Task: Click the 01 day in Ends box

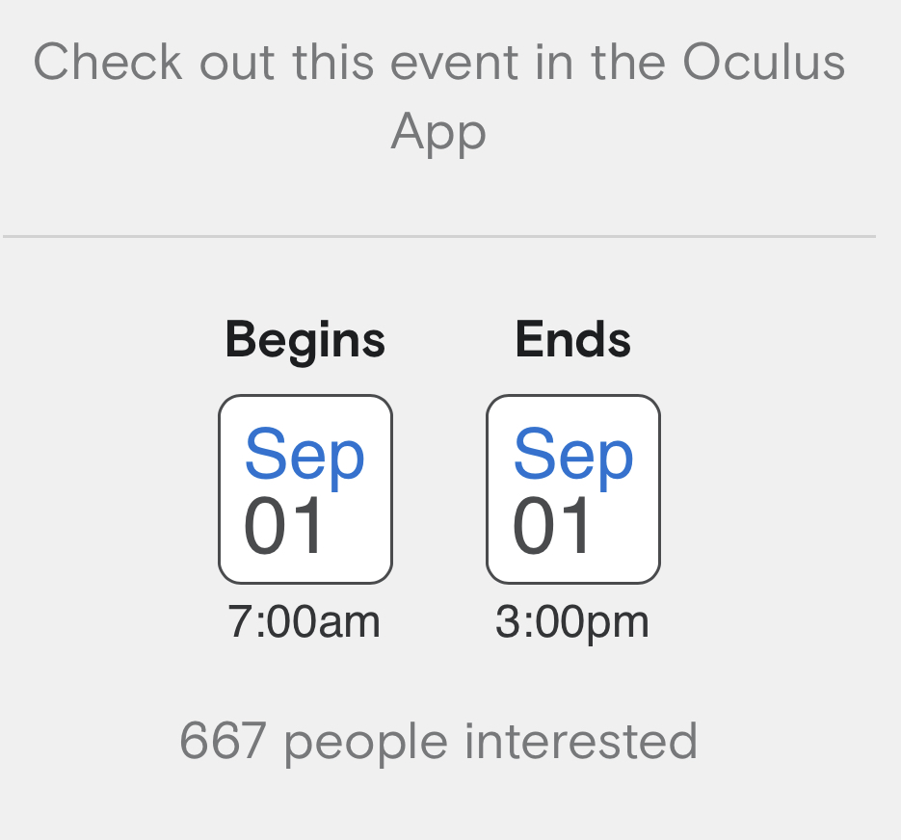Action: (552, 527)
